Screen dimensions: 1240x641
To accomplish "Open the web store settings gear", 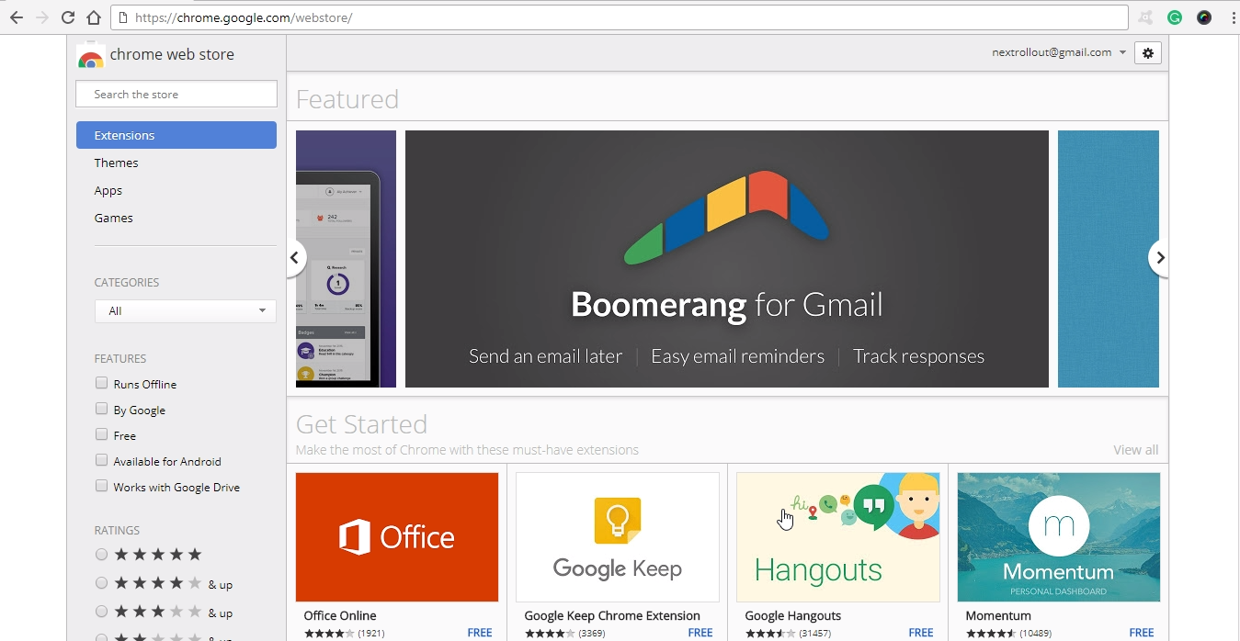I will coord(1147,53).
